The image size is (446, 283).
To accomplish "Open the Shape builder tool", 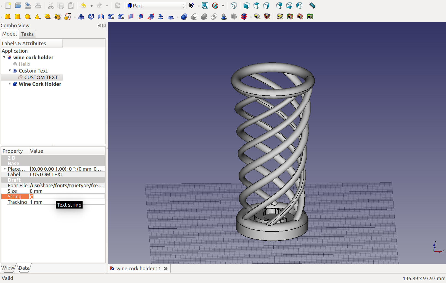I will tap(67, 17).
